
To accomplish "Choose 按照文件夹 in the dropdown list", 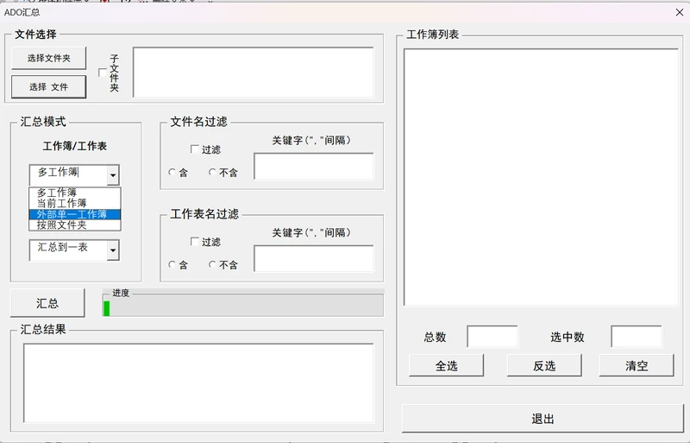I will pyautogui.click(x=75, y=225).
